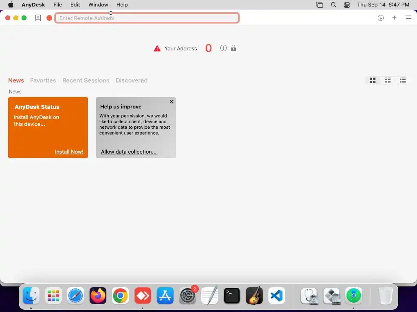Launch Google Chrome from the dock
Image resolution: width=417 pixels, height=312 pixels.
(x=120, y=296)
